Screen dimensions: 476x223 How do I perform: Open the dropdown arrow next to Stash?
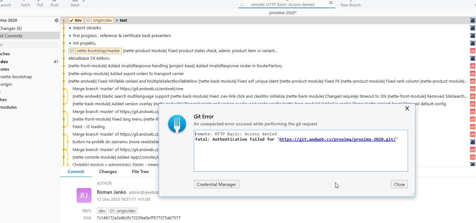tap(84, 2)
